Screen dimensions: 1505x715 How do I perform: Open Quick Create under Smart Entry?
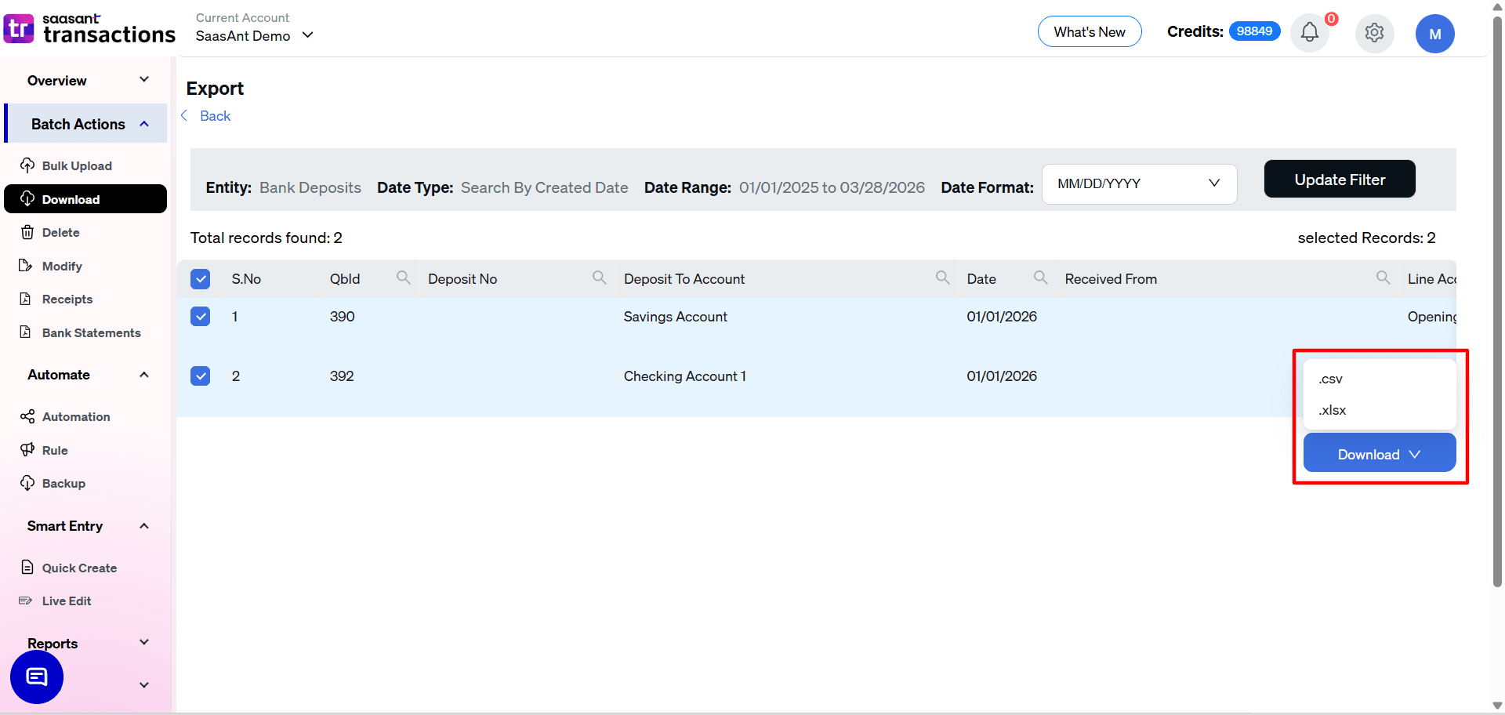tap(79, 567)
